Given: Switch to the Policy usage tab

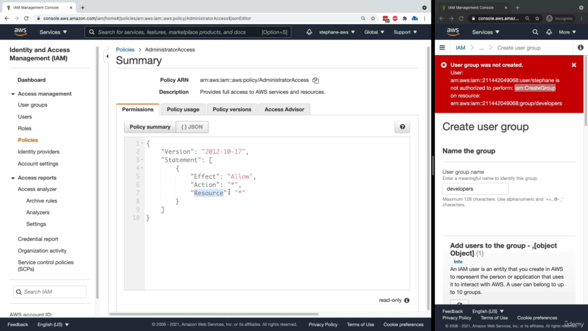Looking at the screenshot, I should (x=183, y=109).
